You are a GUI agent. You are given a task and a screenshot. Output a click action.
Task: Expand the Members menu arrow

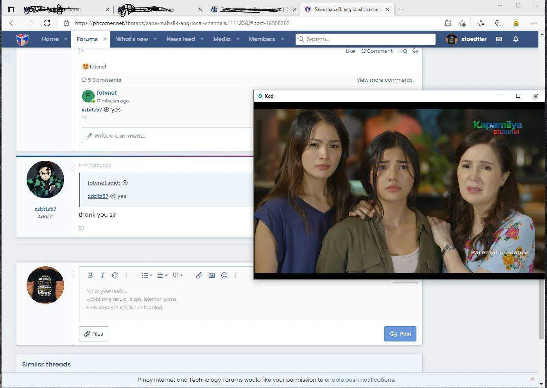[282, 39]
